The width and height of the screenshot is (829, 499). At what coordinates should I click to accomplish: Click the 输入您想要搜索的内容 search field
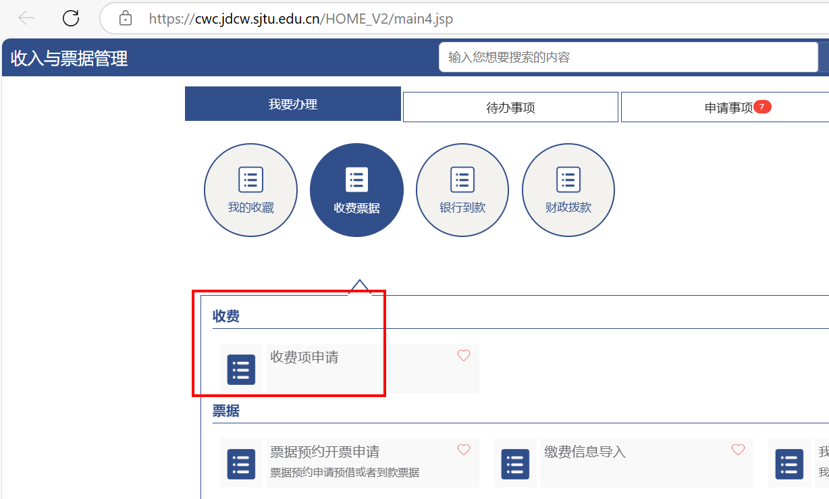click(x=628, y=57)
